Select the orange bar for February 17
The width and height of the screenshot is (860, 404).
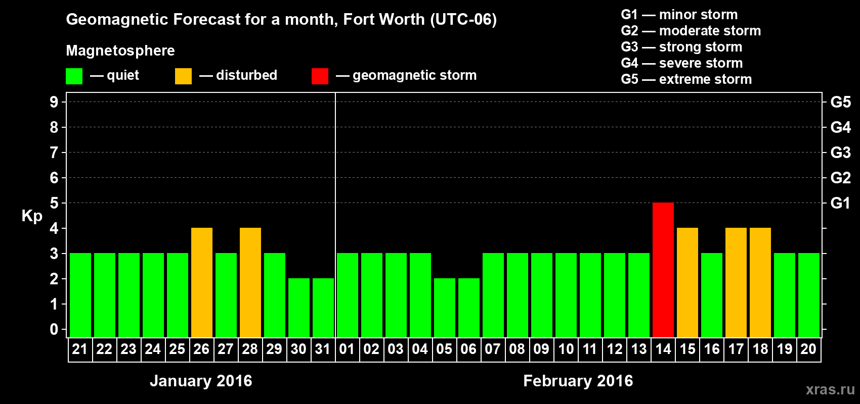[736, 282]
